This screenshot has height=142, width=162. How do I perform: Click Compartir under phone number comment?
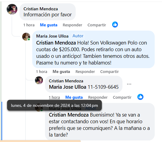(122, 97)
